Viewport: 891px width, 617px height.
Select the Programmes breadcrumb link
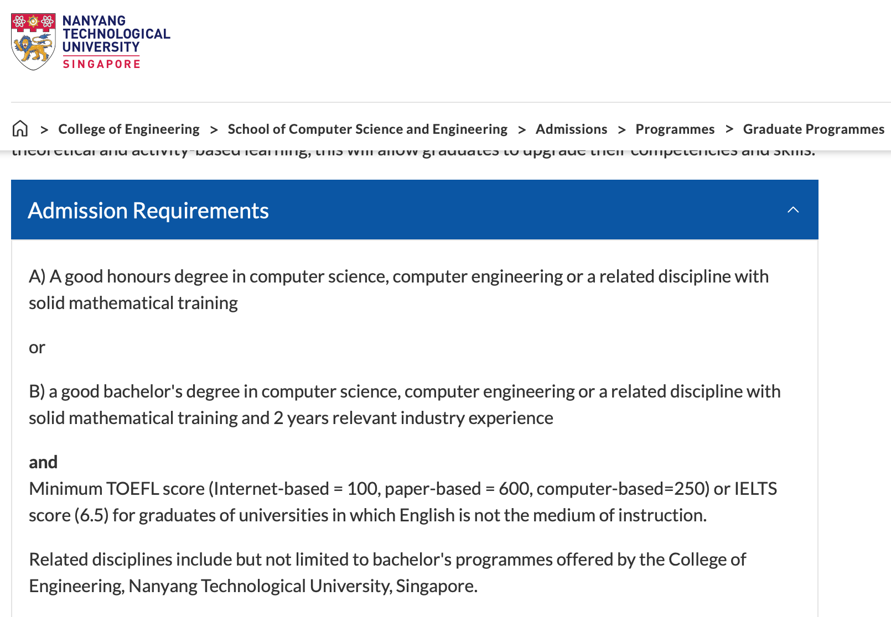[675, 129]
